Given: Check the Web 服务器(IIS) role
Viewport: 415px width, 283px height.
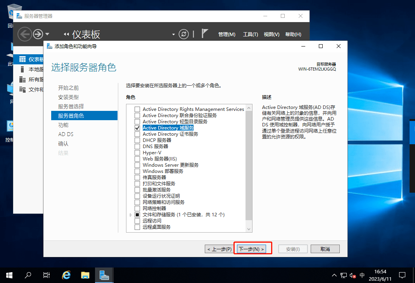Looking at the screenshot, I should 137,159.
